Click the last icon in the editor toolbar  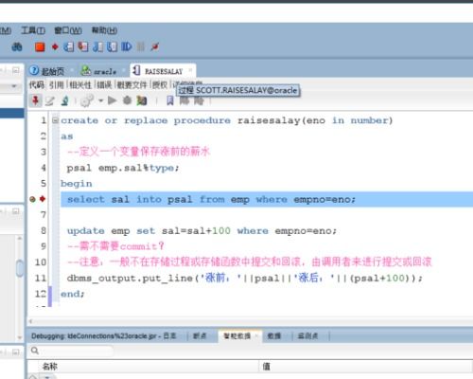tap(199, 100)
